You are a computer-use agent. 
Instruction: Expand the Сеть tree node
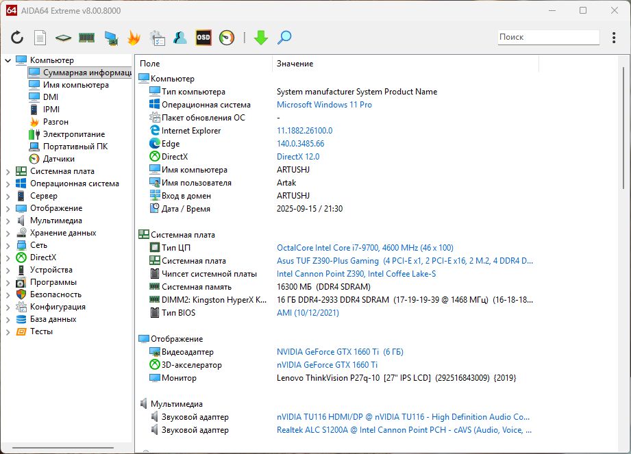(x=8, y=246)
